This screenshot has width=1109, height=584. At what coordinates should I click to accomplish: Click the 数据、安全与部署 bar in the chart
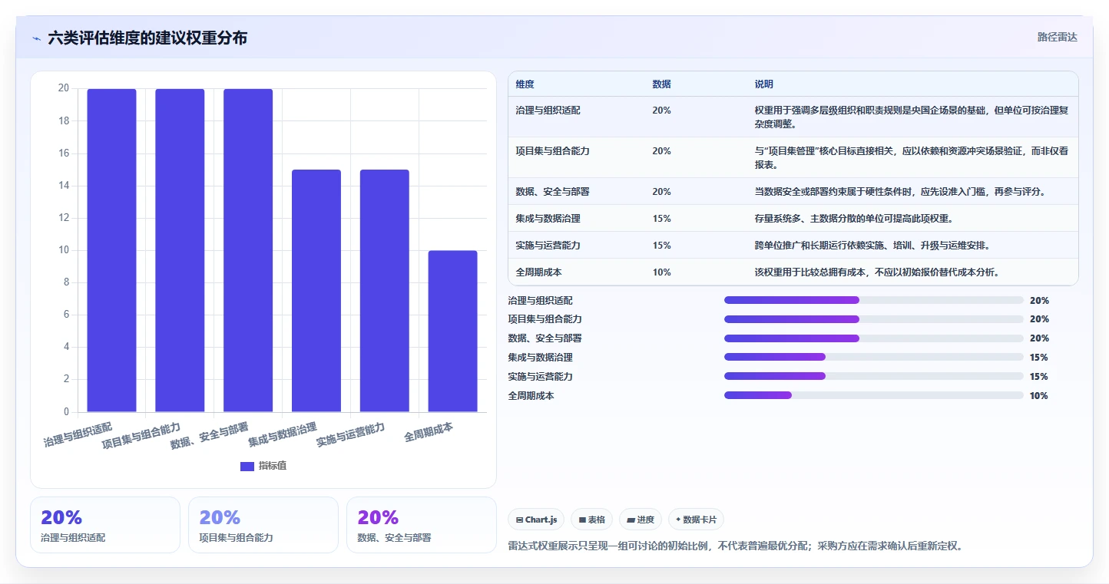pyautogui.click(x=248, y=250)
